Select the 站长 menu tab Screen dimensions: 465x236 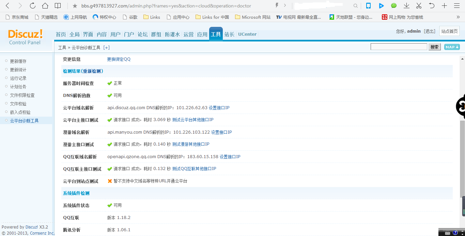coord(230,34)
